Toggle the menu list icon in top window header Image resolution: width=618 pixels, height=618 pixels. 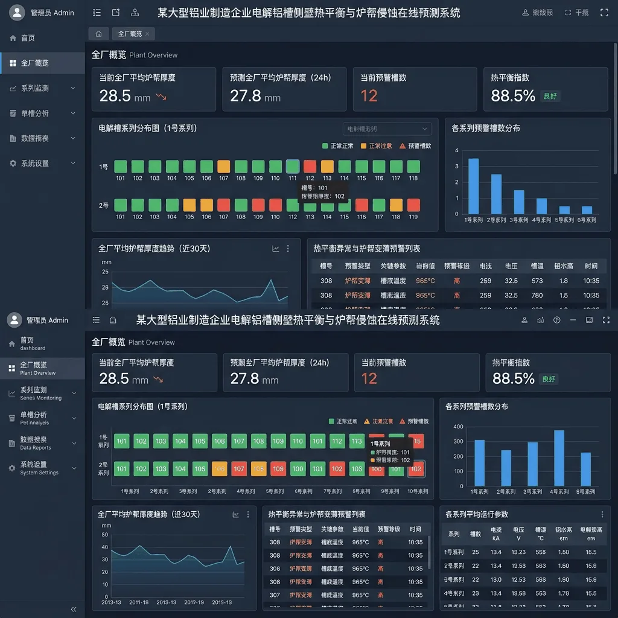[x=97, y=13]
